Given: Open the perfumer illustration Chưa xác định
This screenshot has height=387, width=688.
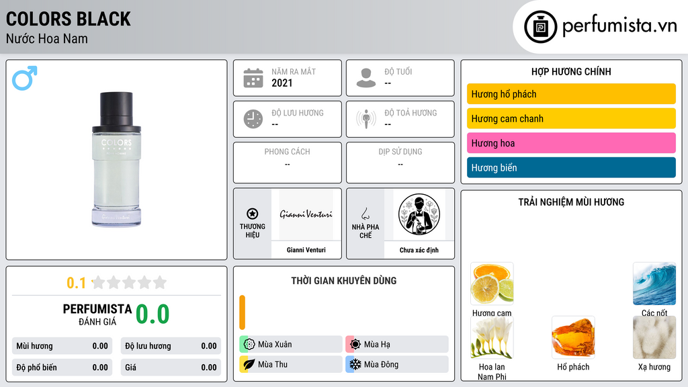Looking at the screenshot, I should pos(419,214).
